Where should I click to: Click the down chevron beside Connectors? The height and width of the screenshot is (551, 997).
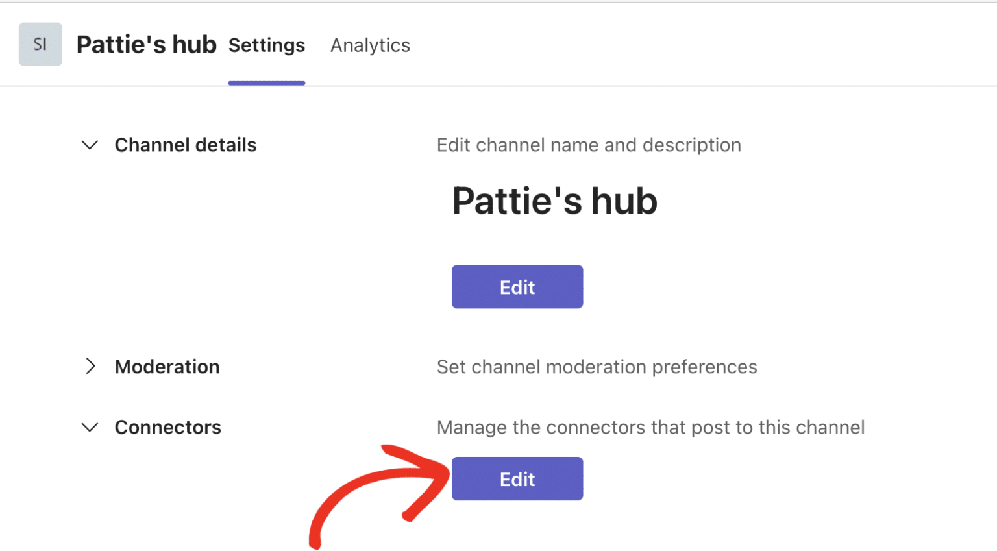[90, 427]
